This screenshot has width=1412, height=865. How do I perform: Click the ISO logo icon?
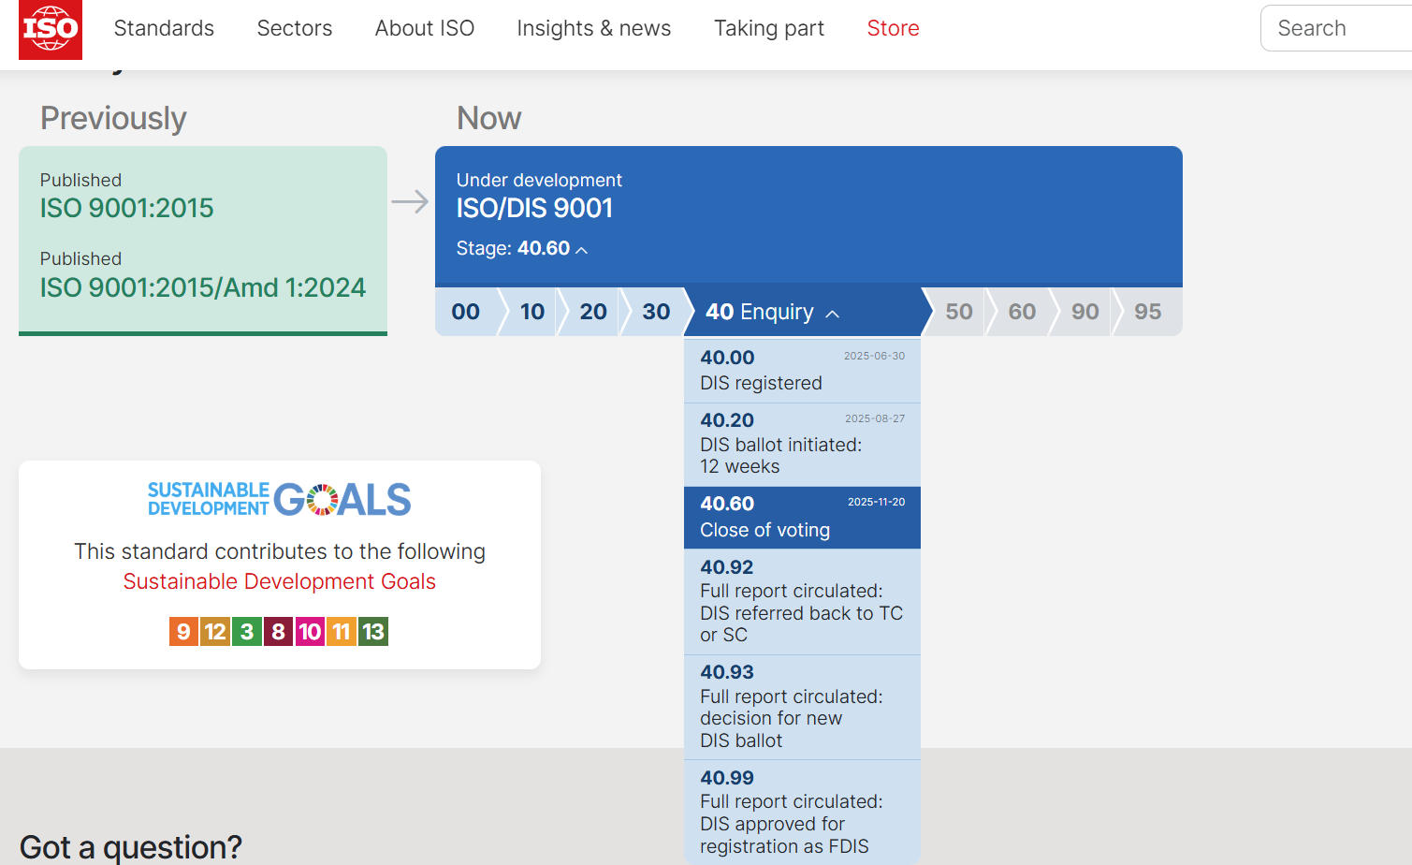tap(51, 29)
